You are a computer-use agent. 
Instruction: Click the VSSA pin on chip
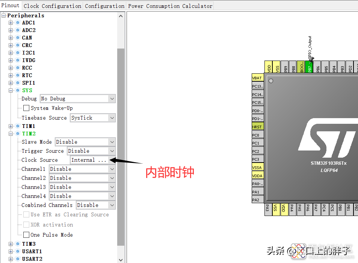pyautogui.click(x=258, y=167)
